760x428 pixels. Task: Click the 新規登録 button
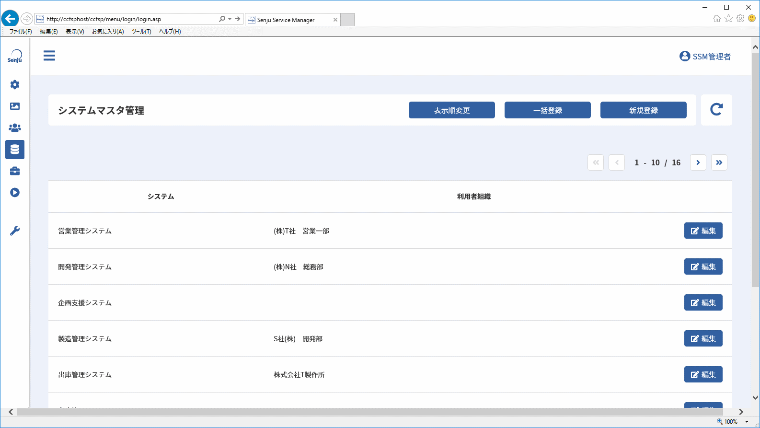644,110
